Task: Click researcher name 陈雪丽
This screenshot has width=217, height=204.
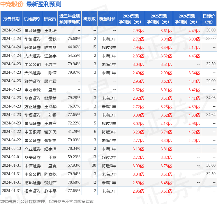Action: tap(50, 48)
